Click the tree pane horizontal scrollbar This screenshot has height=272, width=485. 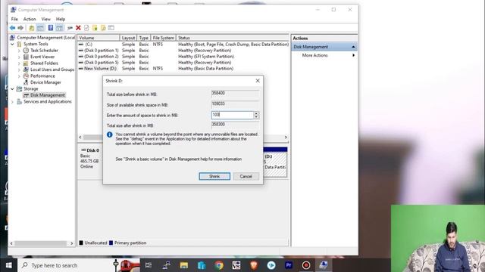41,243
